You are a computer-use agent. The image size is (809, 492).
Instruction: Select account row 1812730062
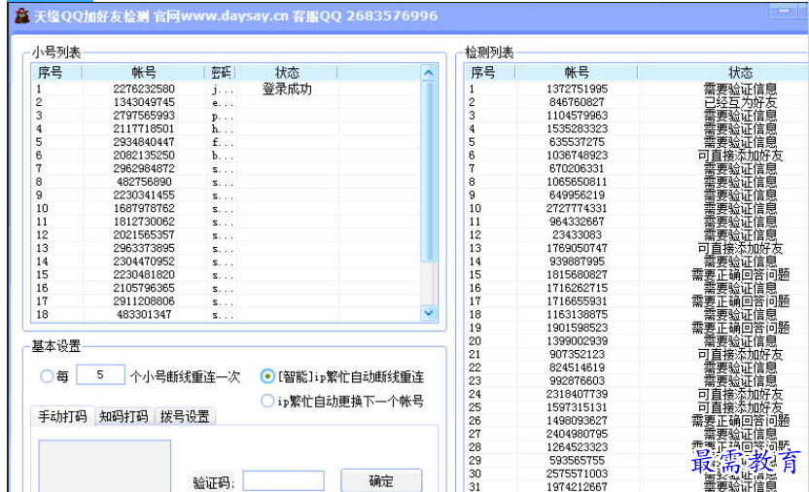click(144, 222)
